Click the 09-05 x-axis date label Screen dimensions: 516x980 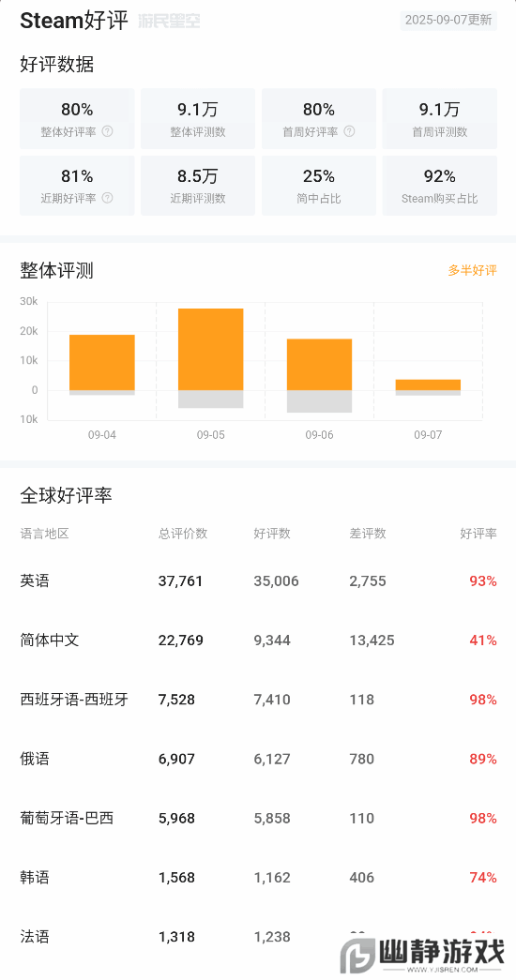pos(211,435)
